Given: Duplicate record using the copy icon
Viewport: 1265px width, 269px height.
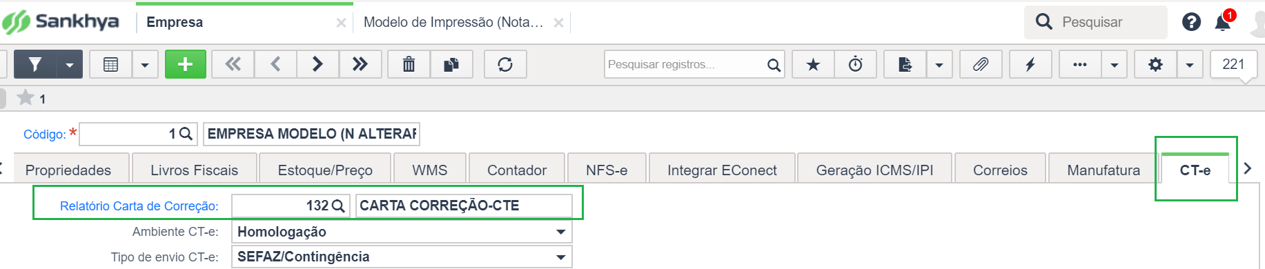Looking at the screenshot, I should click(x=451, y=64).
